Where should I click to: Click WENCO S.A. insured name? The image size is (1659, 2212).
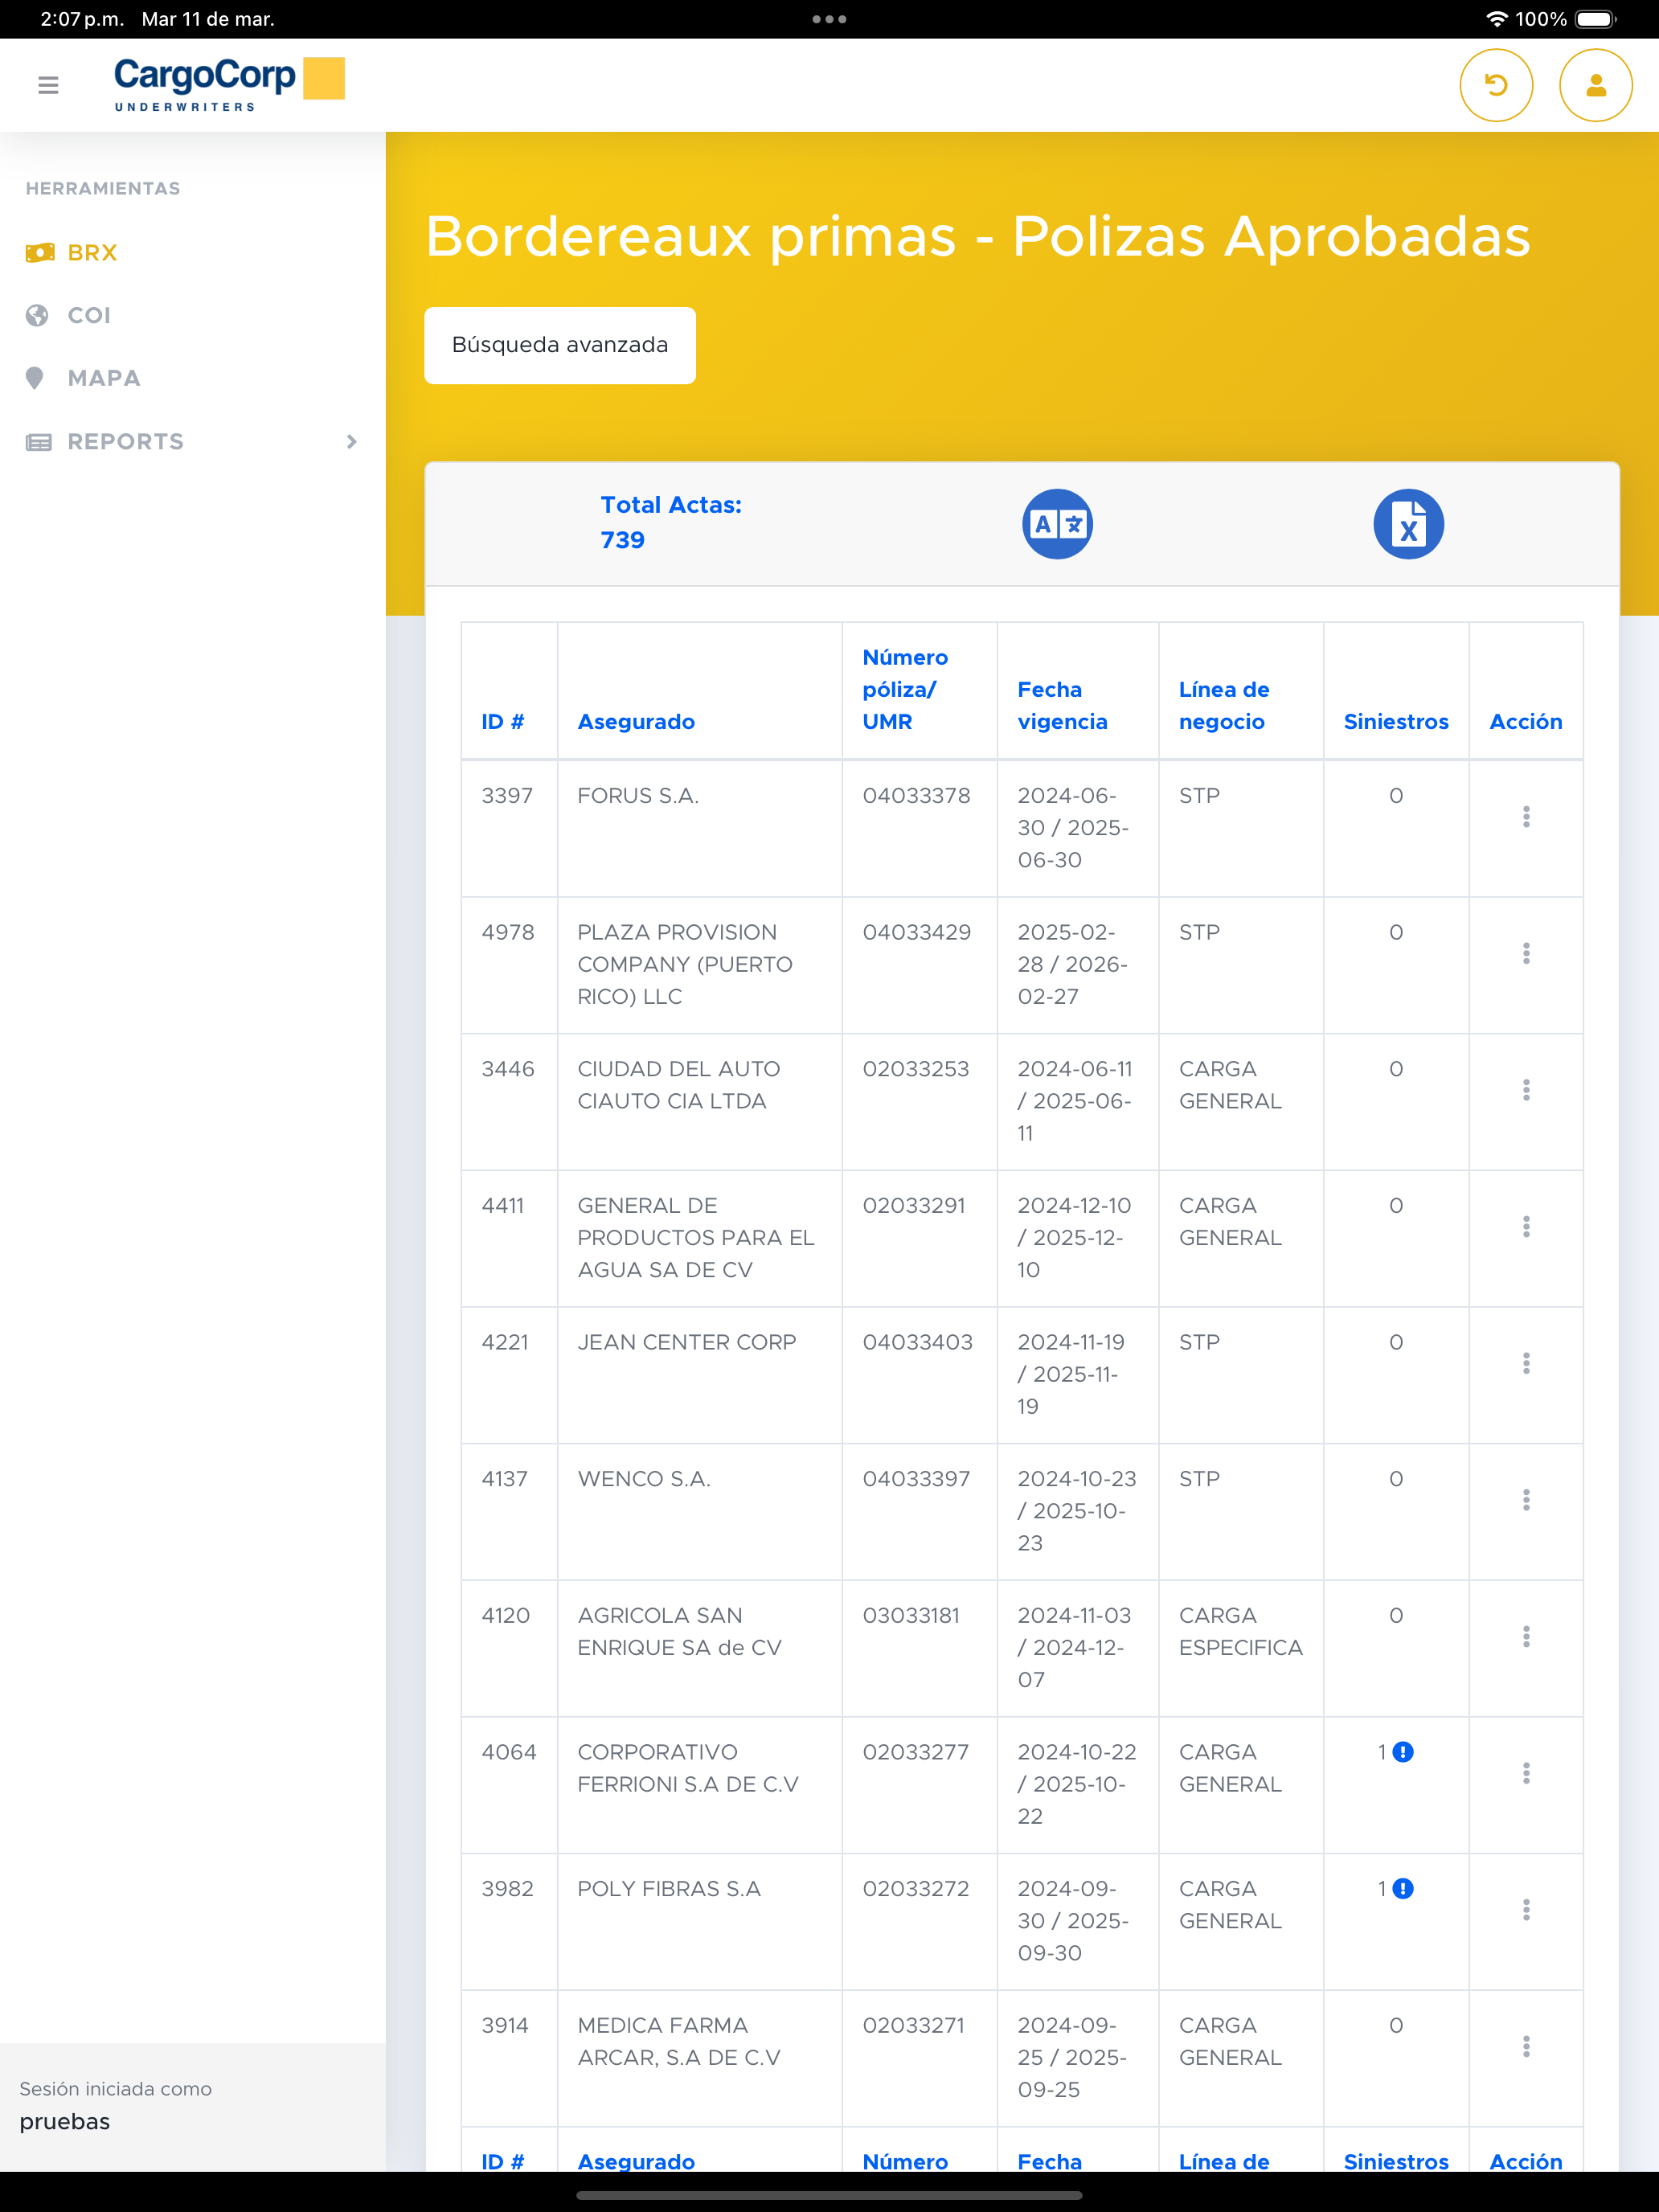(644, 1479)
